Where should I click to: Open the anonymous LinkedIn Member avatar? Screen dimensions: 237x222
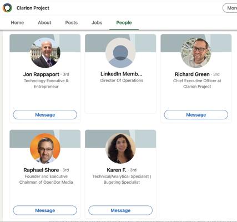coord(120,53)
